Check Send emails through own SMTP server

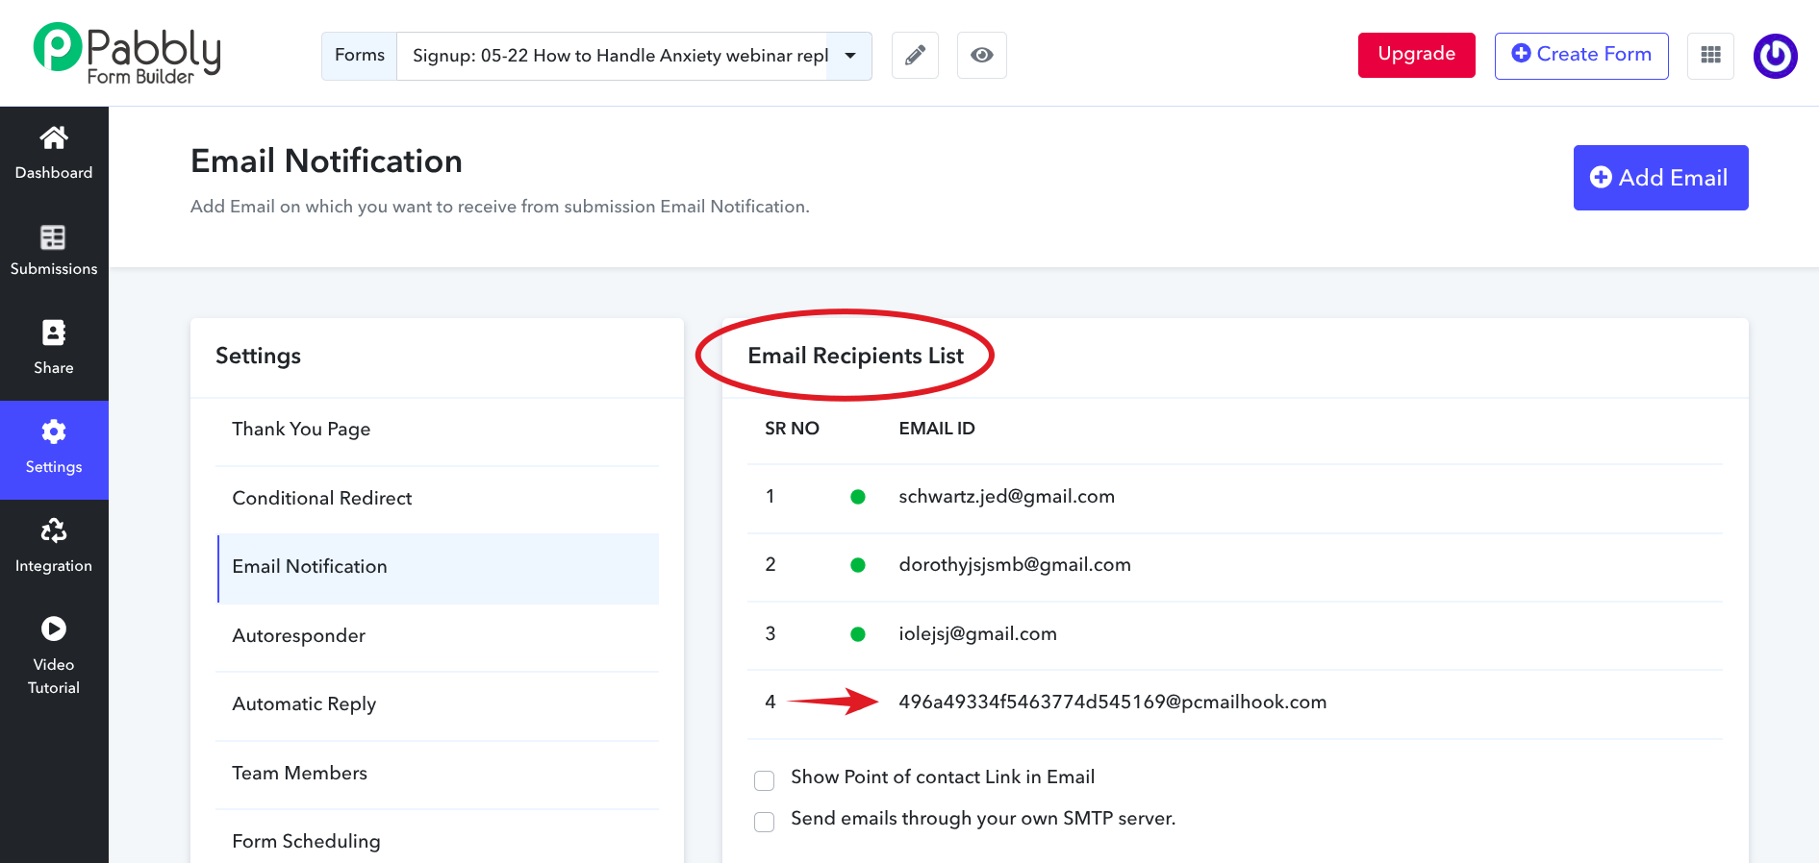[765, 822]
